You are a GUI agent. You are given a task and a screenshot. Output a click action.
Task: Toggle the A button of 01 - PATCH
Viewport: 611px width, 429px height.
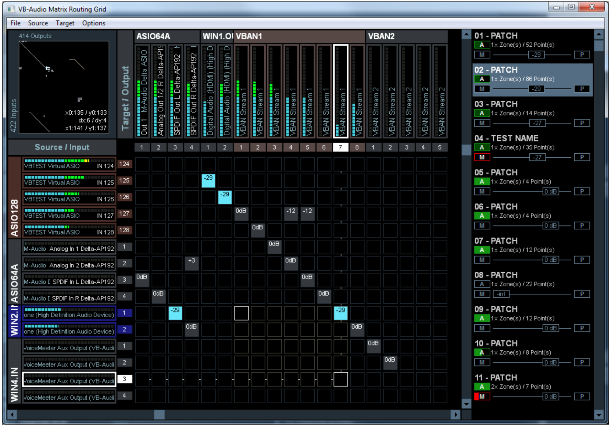pyautogui.click(x=482, y=45)
